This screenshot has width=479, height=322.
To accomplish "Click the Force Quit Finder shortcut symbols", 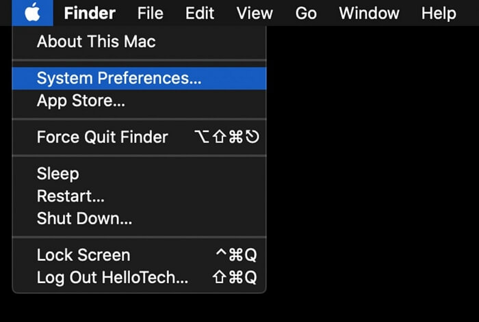I will click(227, 137).
